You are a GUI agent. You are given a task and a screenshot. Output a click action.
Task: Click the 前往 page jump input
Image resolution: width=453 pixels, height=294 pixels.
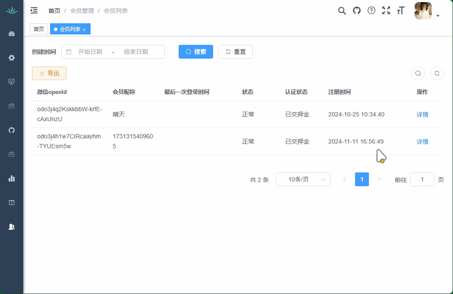pos(422,179)
